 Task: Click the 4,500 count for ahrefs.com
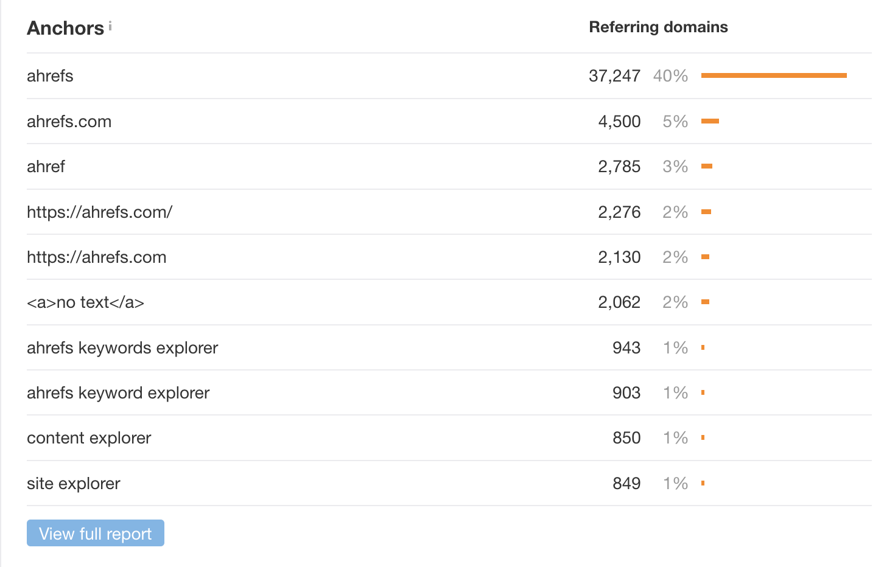[x=619, y=121]
